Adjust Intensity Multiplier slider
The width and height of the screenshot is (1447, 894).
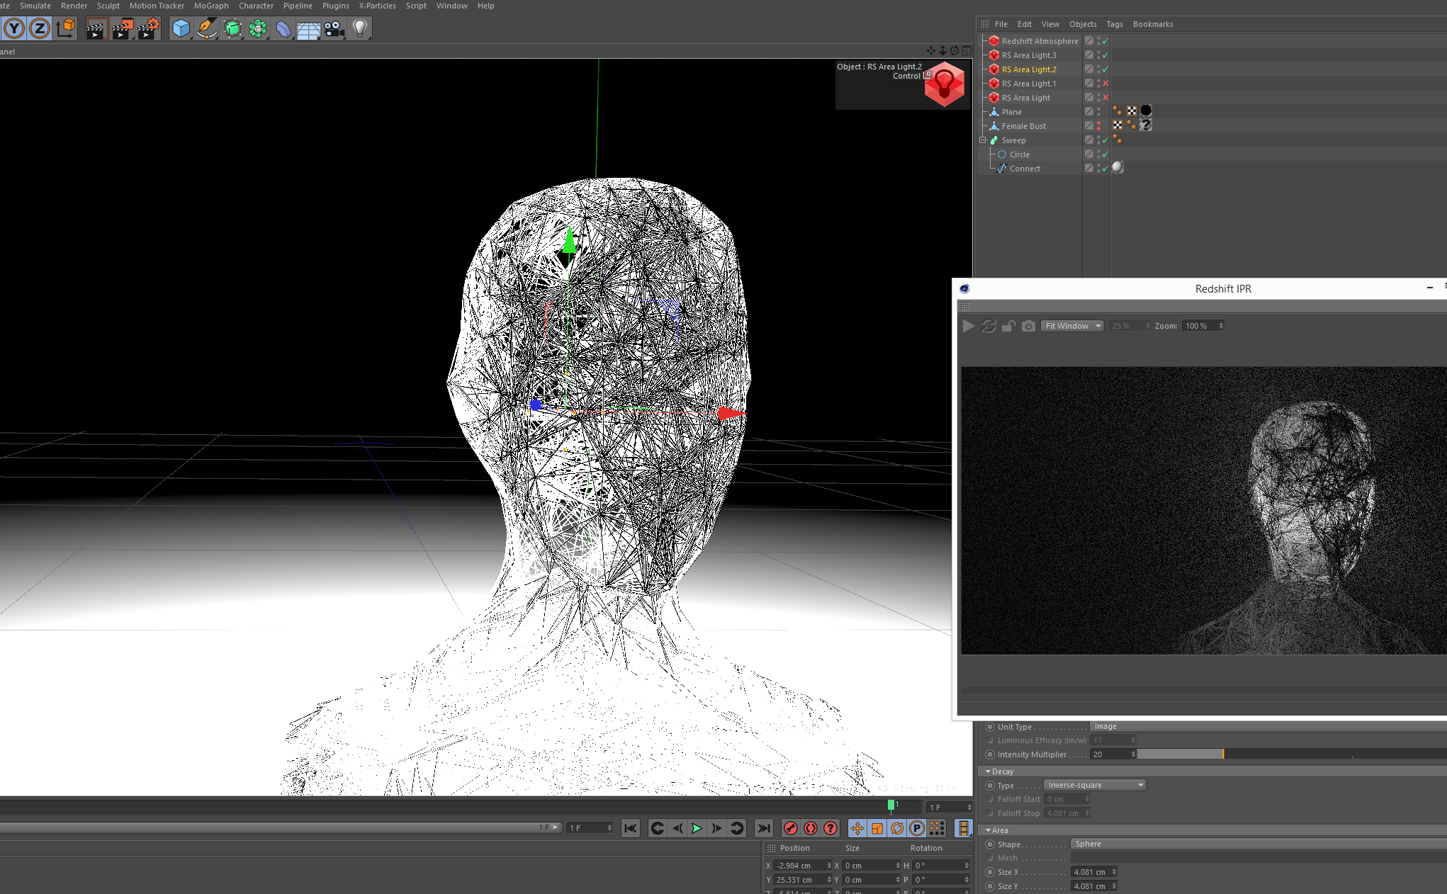tap(1292, 754)
